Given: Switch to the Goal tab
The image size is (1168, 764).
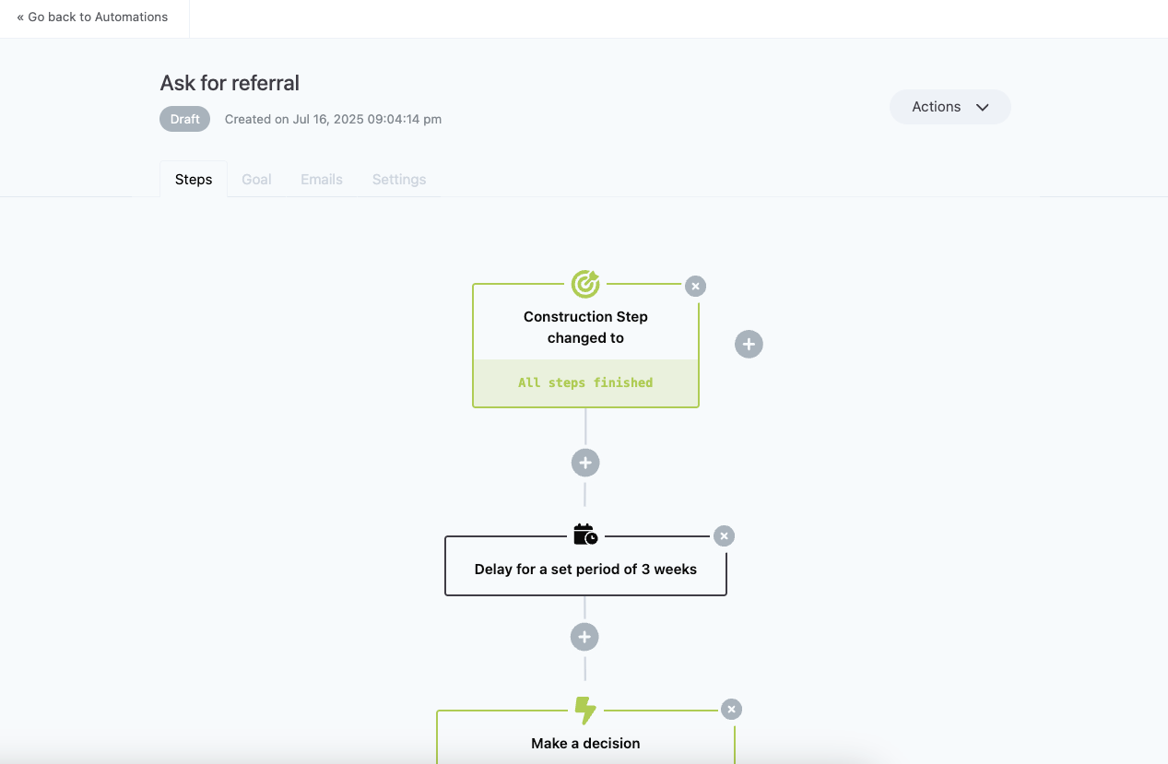Looking at the screenshot, I should pyautogui.click(x=256, y=180).
